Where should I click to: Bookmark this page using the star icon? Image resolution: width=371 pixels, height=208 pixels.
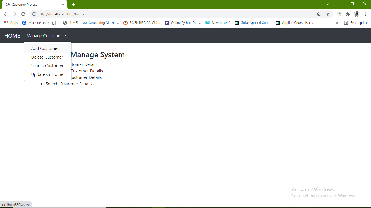pyautogui.click(x=328, y=14)
